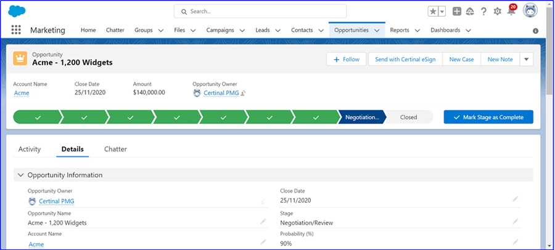Open the Certinal PMG owner link in header
Screen dimensions: 555x250
[x=221, y=93]
